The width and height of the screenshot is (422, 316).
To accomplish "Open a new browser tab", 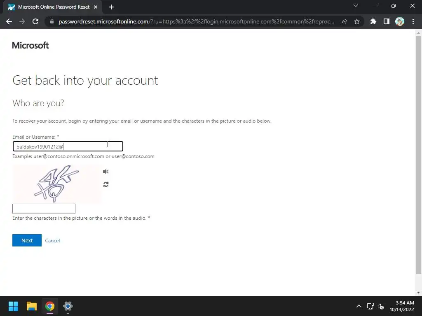I will coord(111,7).
